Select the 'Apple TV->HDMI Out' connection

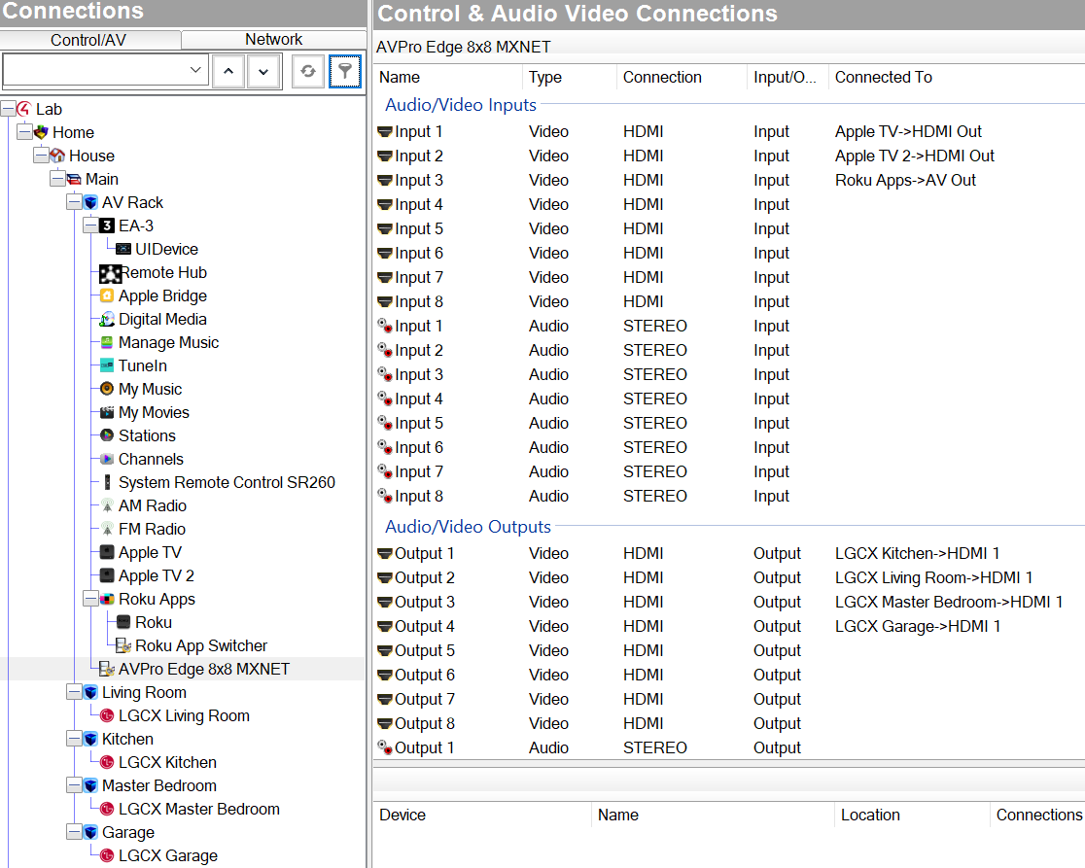[x=909, y=131]
